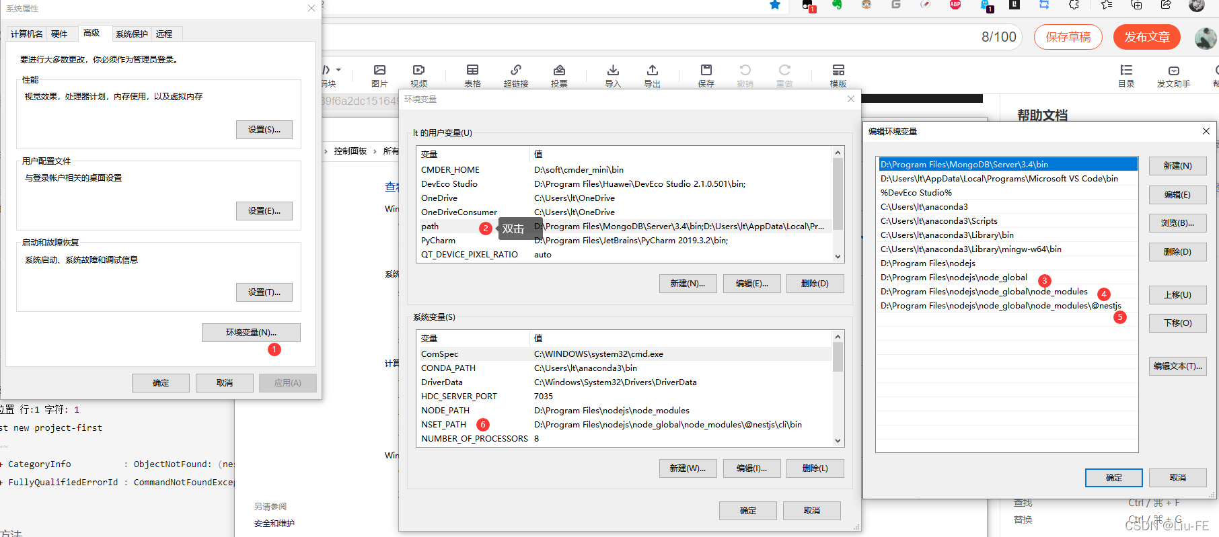Open the Evernote elephant extension icon

[837, 5]
